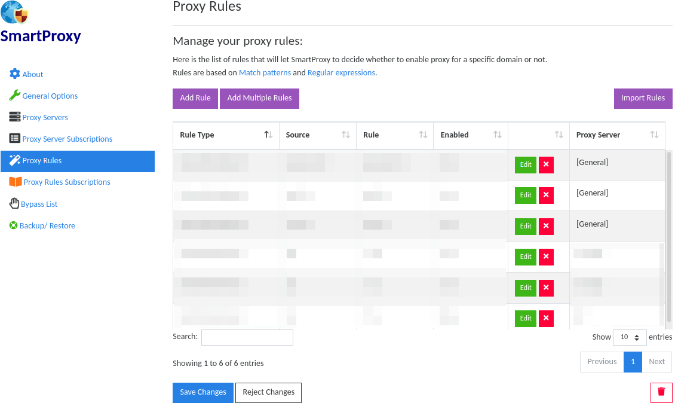Screen dimensions: 675x406
Task: Click the rules table vertical scrollbar
Action: click(669, 239)
